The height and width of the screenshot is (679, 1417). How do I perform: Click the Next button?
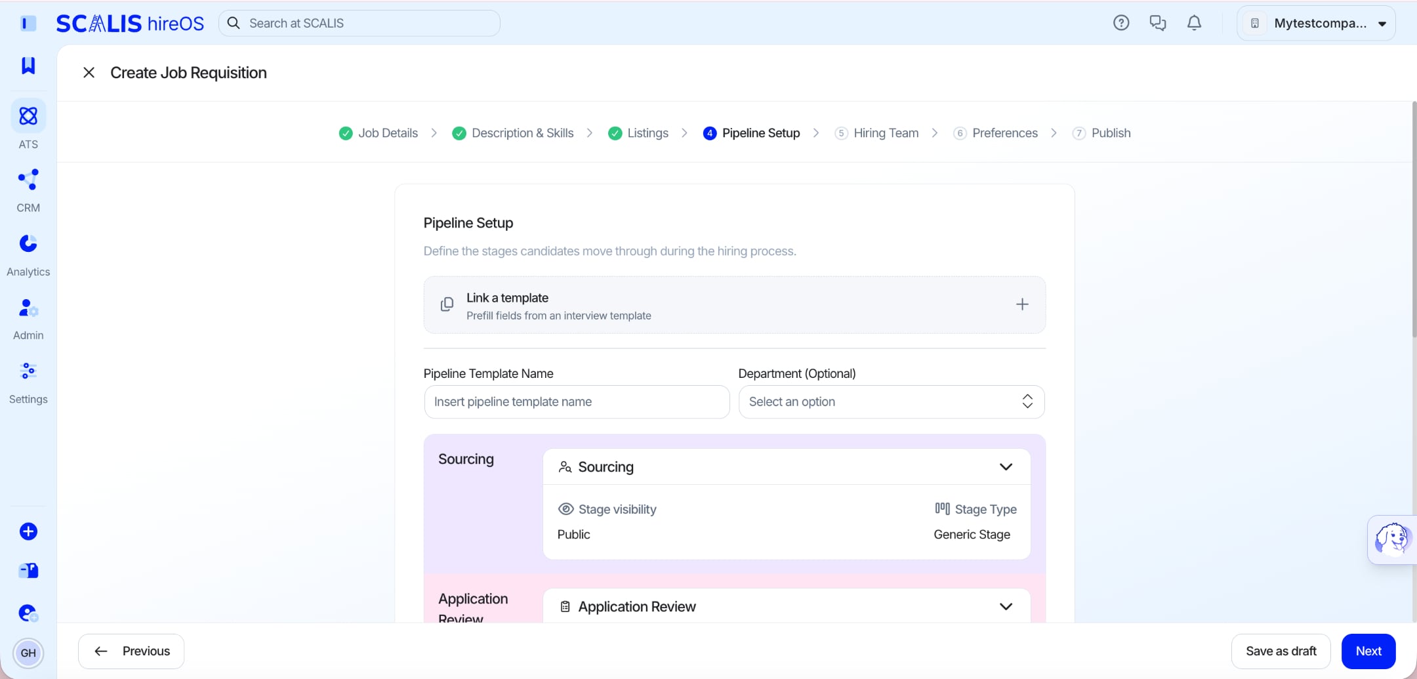pos(1368,651)
